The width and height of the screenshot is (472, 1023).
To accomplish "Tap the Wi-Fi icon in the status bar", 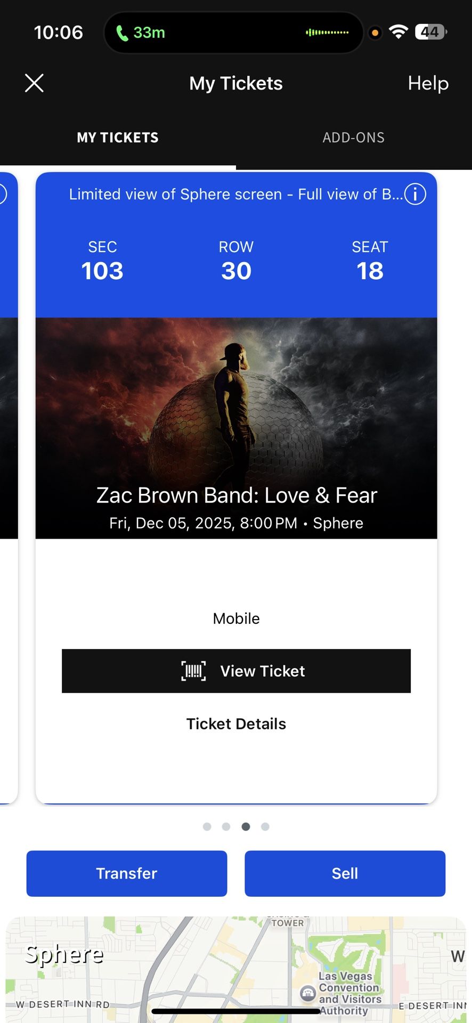I will tap(398, 30).
